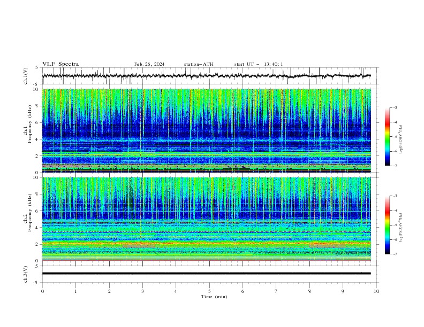Click the ch.1 spectrogram color bar
The height and width of the screenshot is (327, 424).
tap(387, 137)
